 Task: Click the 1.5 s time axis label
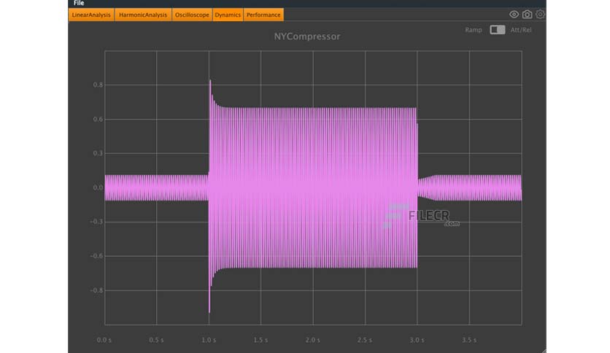tap(260, 340)
